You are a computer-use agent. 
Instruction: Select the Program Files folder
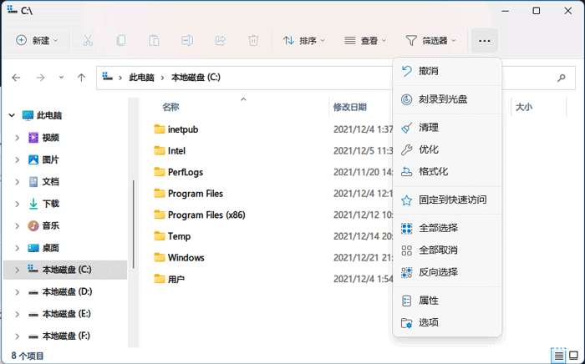pyautogui.click(x=195, y=194)
